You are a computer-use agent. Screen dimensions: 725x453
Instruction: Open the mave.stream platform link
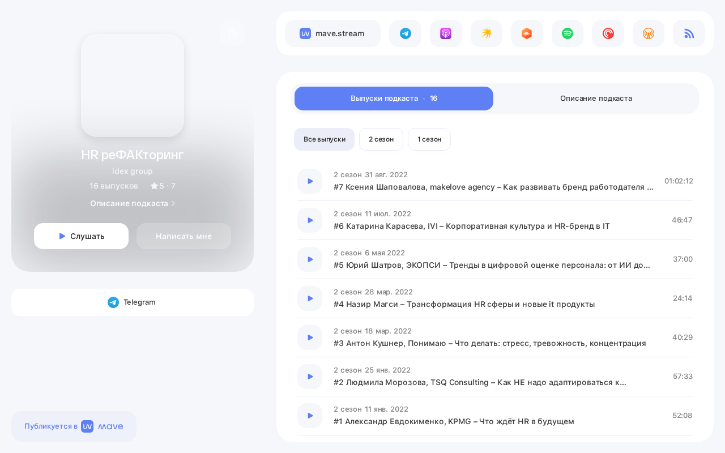tap(332, 33)
